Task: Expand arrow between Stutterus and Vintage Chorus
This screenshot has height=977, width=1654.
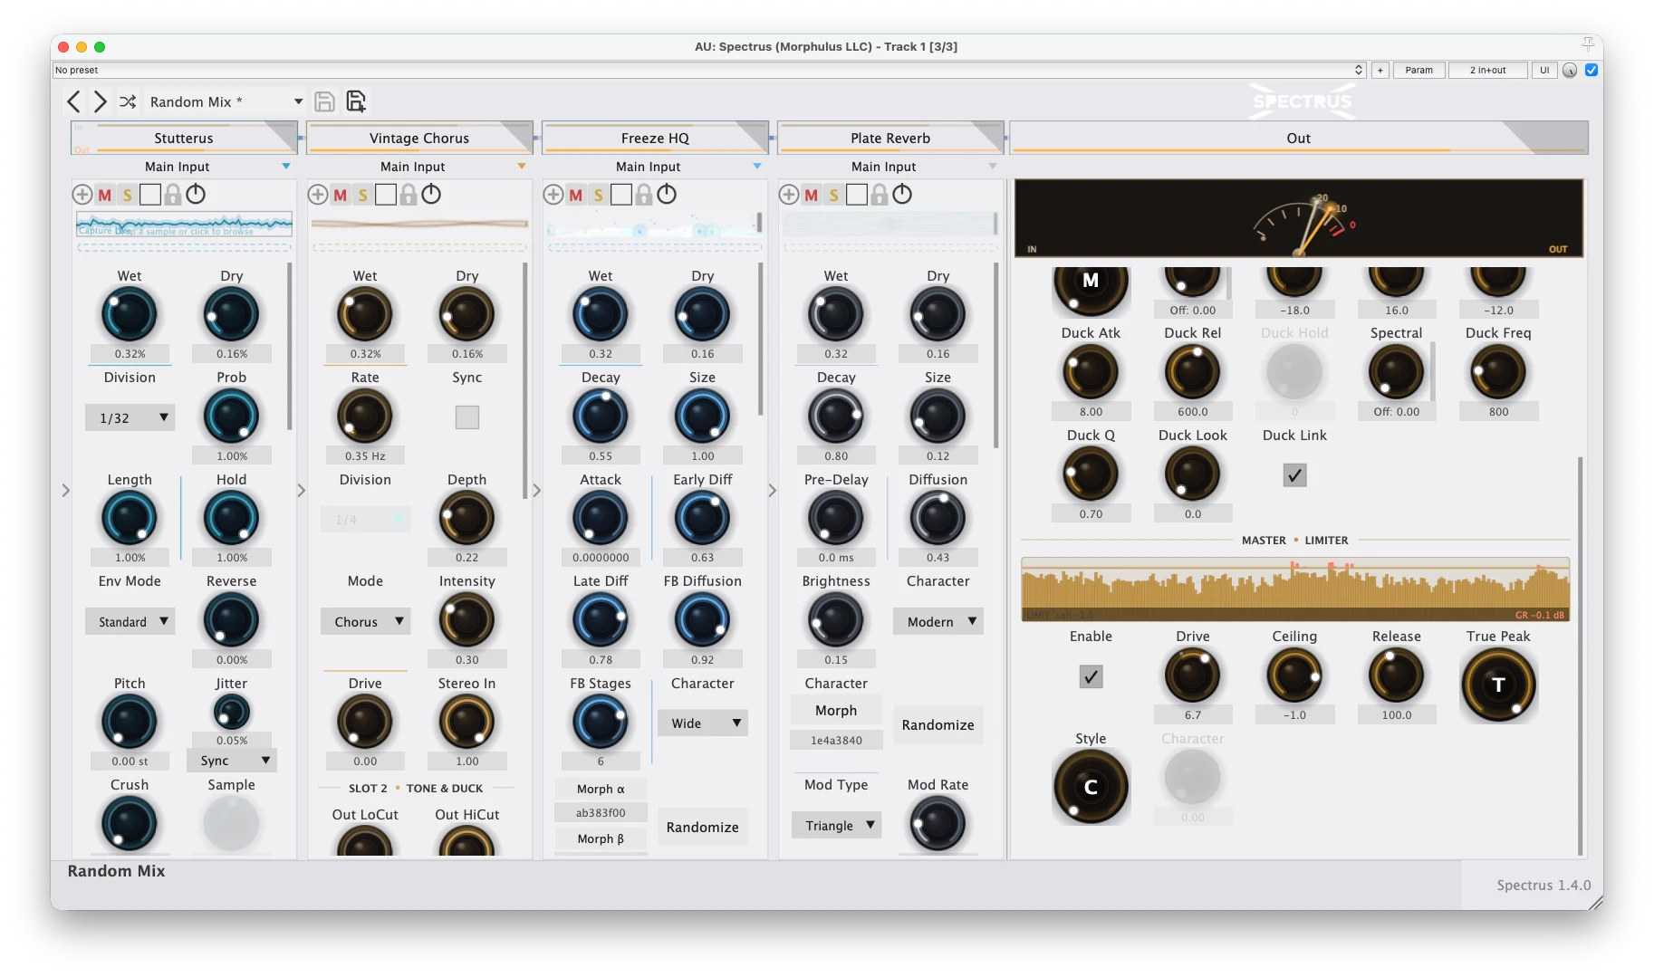Action: pyautogui.click(x=301, y=490)
